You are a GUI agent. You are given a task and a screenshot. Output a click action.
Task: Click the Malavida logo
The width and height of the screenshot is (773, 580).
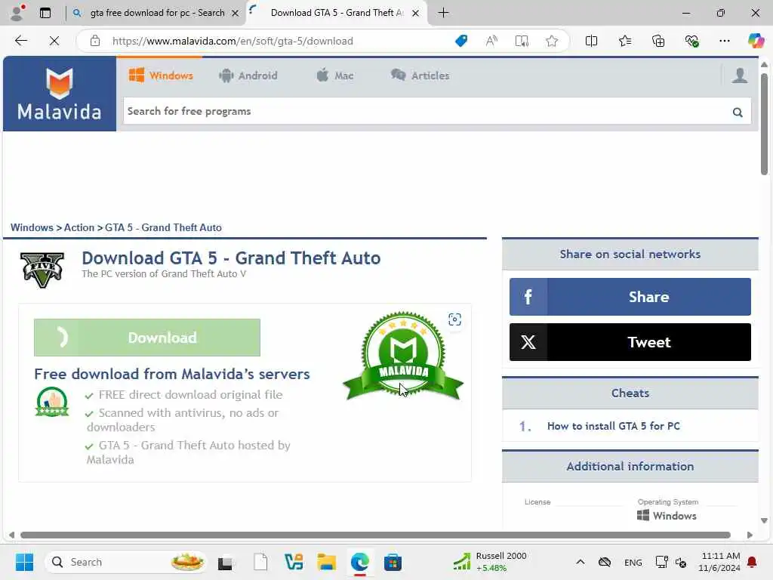tap(59, 94)
